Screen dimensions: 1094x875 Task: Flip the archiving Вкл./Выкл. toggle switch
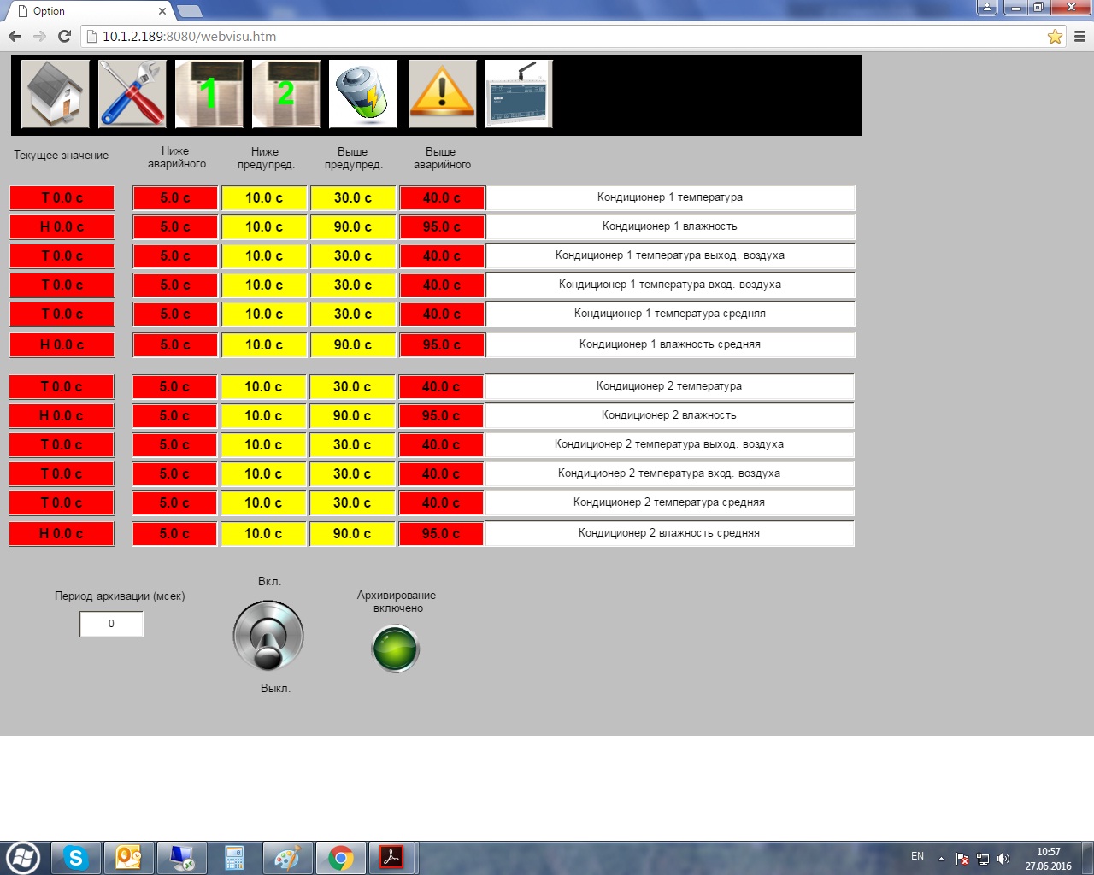(x=268, y=635)
